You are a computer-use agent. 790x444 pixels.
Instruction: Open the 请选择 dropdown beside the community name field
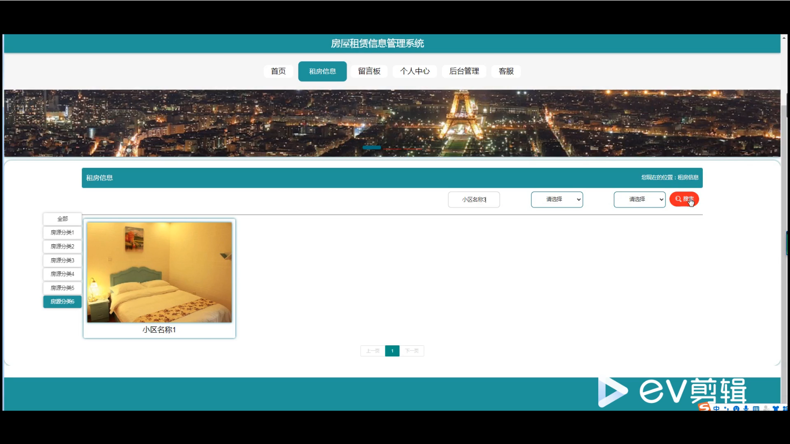(x=557, y=199)
